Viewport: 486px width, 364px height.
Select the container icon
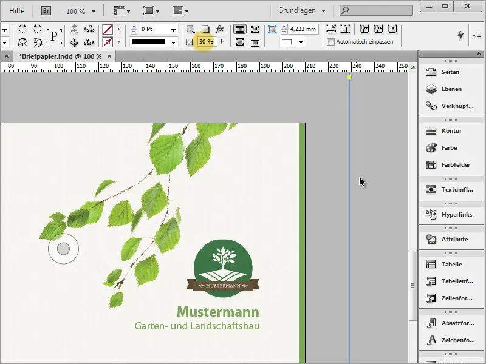[74, 29]
